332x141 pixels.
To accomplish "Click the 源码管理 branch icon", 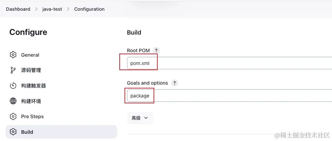I will tap(13, 70).
